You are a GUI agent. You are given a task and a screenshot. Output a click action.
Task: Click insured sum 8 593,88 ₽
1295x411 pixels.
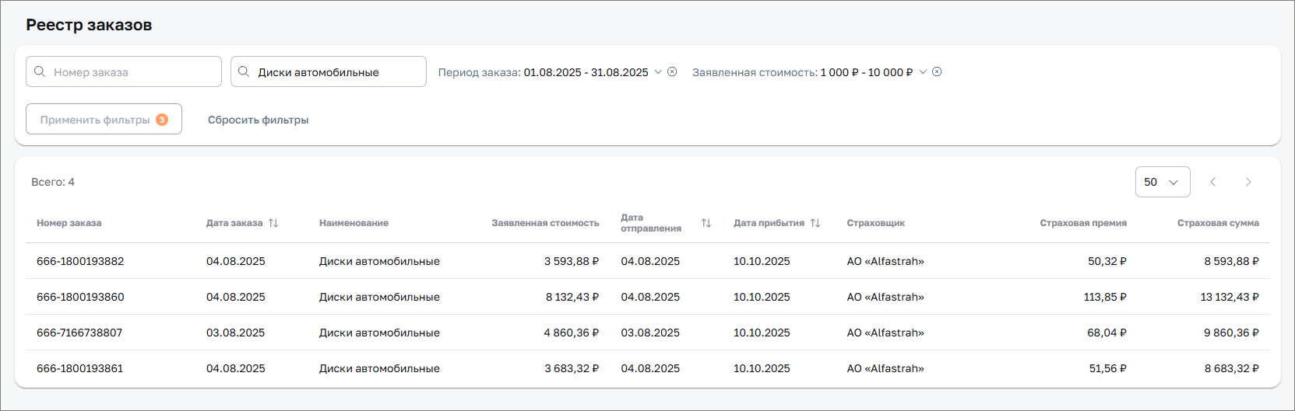click(1232, 261)
